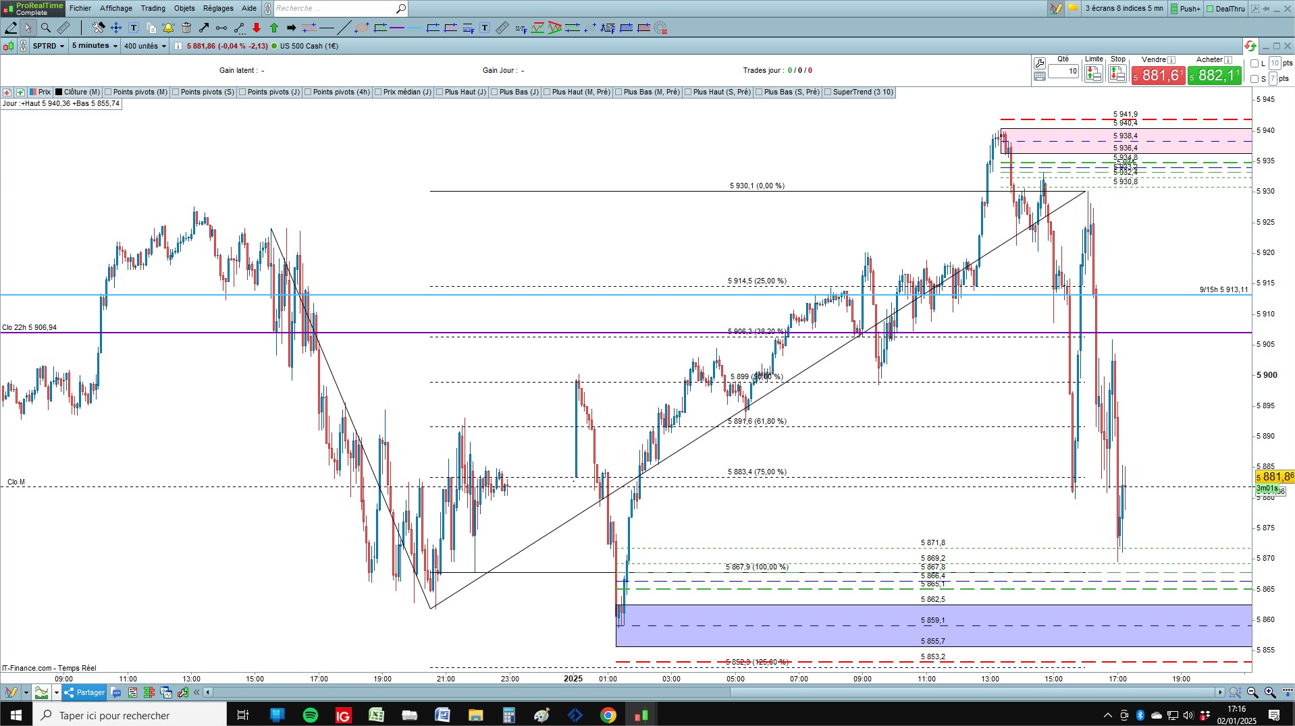Open the order panel wrench settings icon
The height and width of the screenshot is (726, 1295).
click(1040, 63)
